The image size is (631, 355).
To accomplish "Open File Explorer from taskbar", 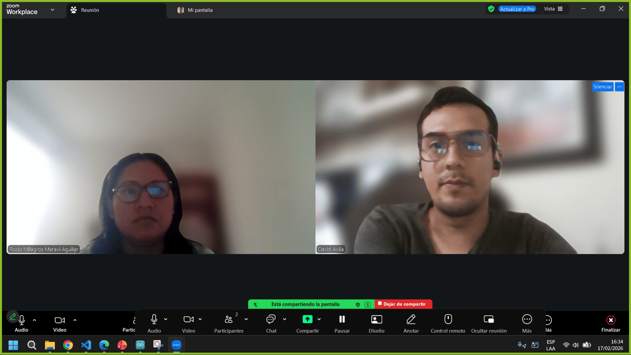I will pyautogui.click(x=50, y=345).
